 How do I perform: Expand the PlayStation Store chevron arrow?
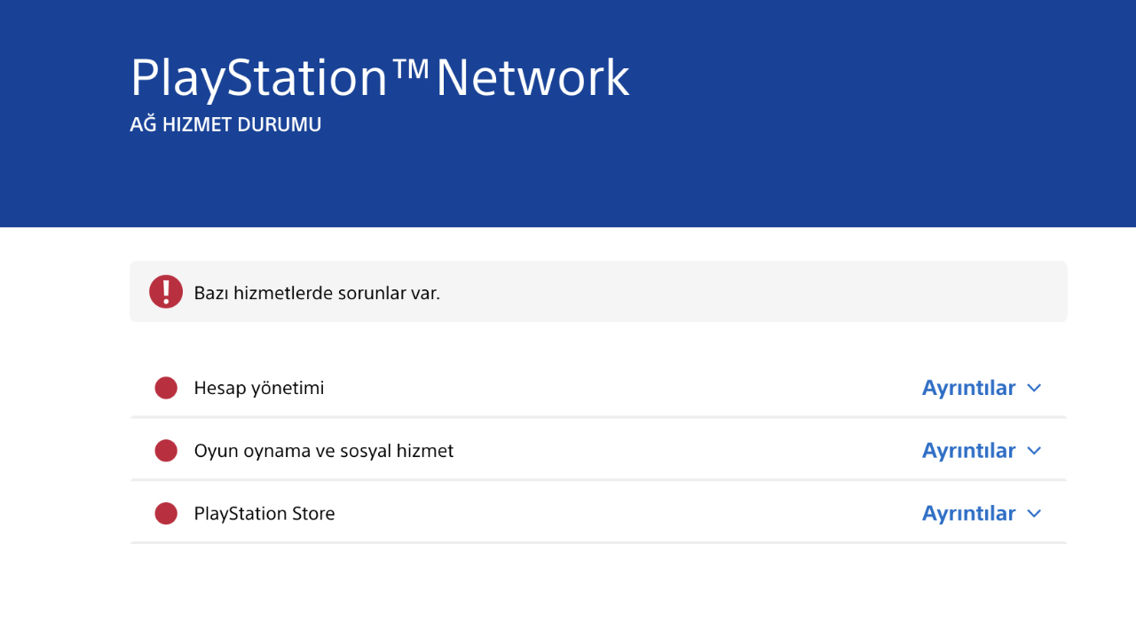[1034, 514]
